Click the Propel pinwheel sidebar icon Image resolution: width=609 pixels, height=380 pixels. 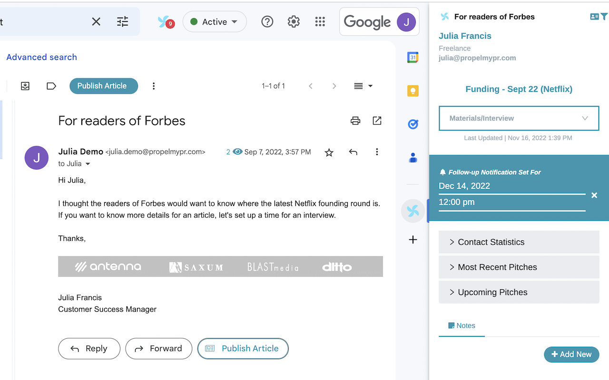(413, 210)
